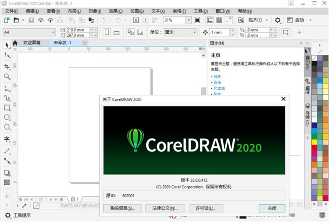Select the no-color swatch atop palette
329x222 pixels.
pyautogui.click(x=314, y=58)
